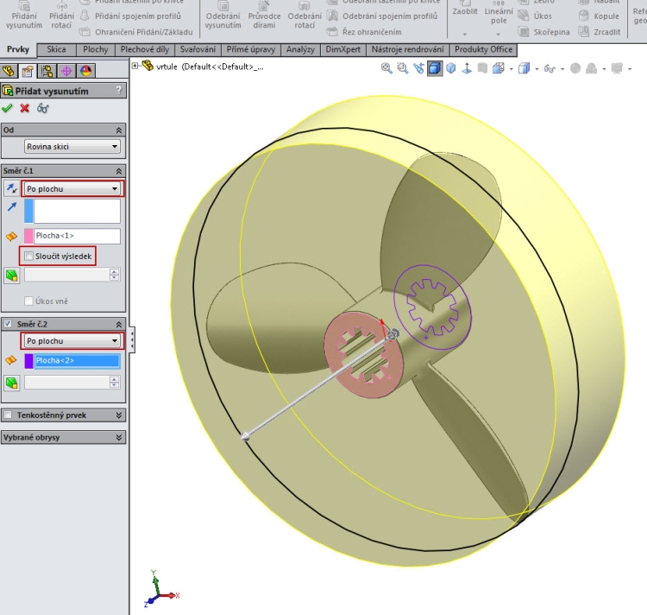Click Zoom to Fit magnifier icon
This screenshot has width=647, height=615.
[386, 68]
